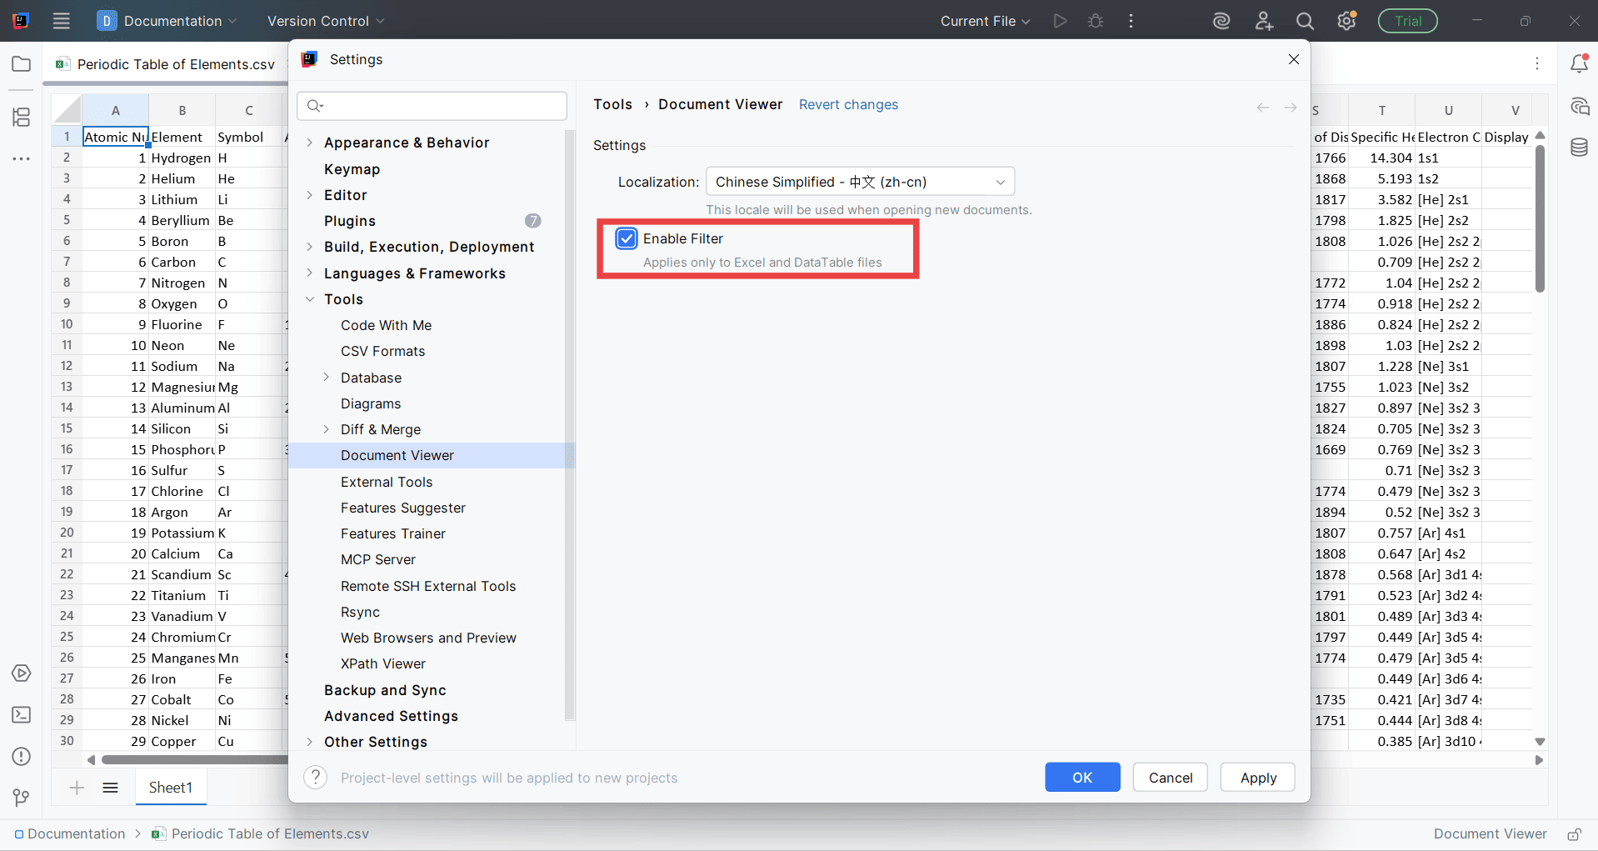Open the Documentation project dropdown
Viewport: 1598px width, 851px height.
coord(167,21)
